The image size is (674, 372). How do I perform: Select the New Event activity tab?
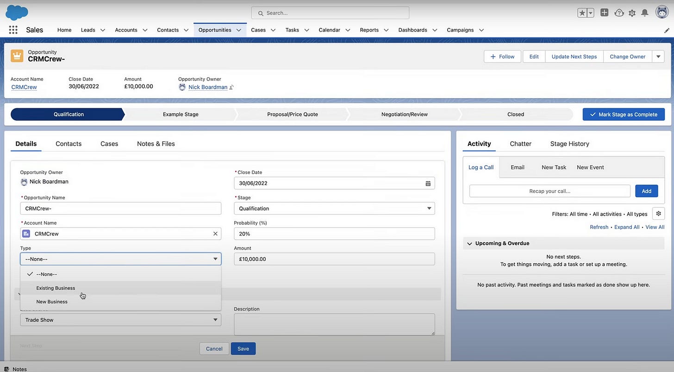pos(590,167)
